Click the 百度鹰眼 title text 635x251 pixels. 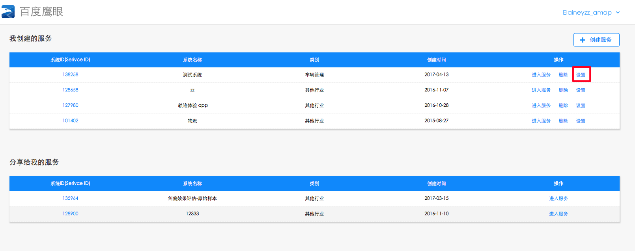click(x=41, y=12)
